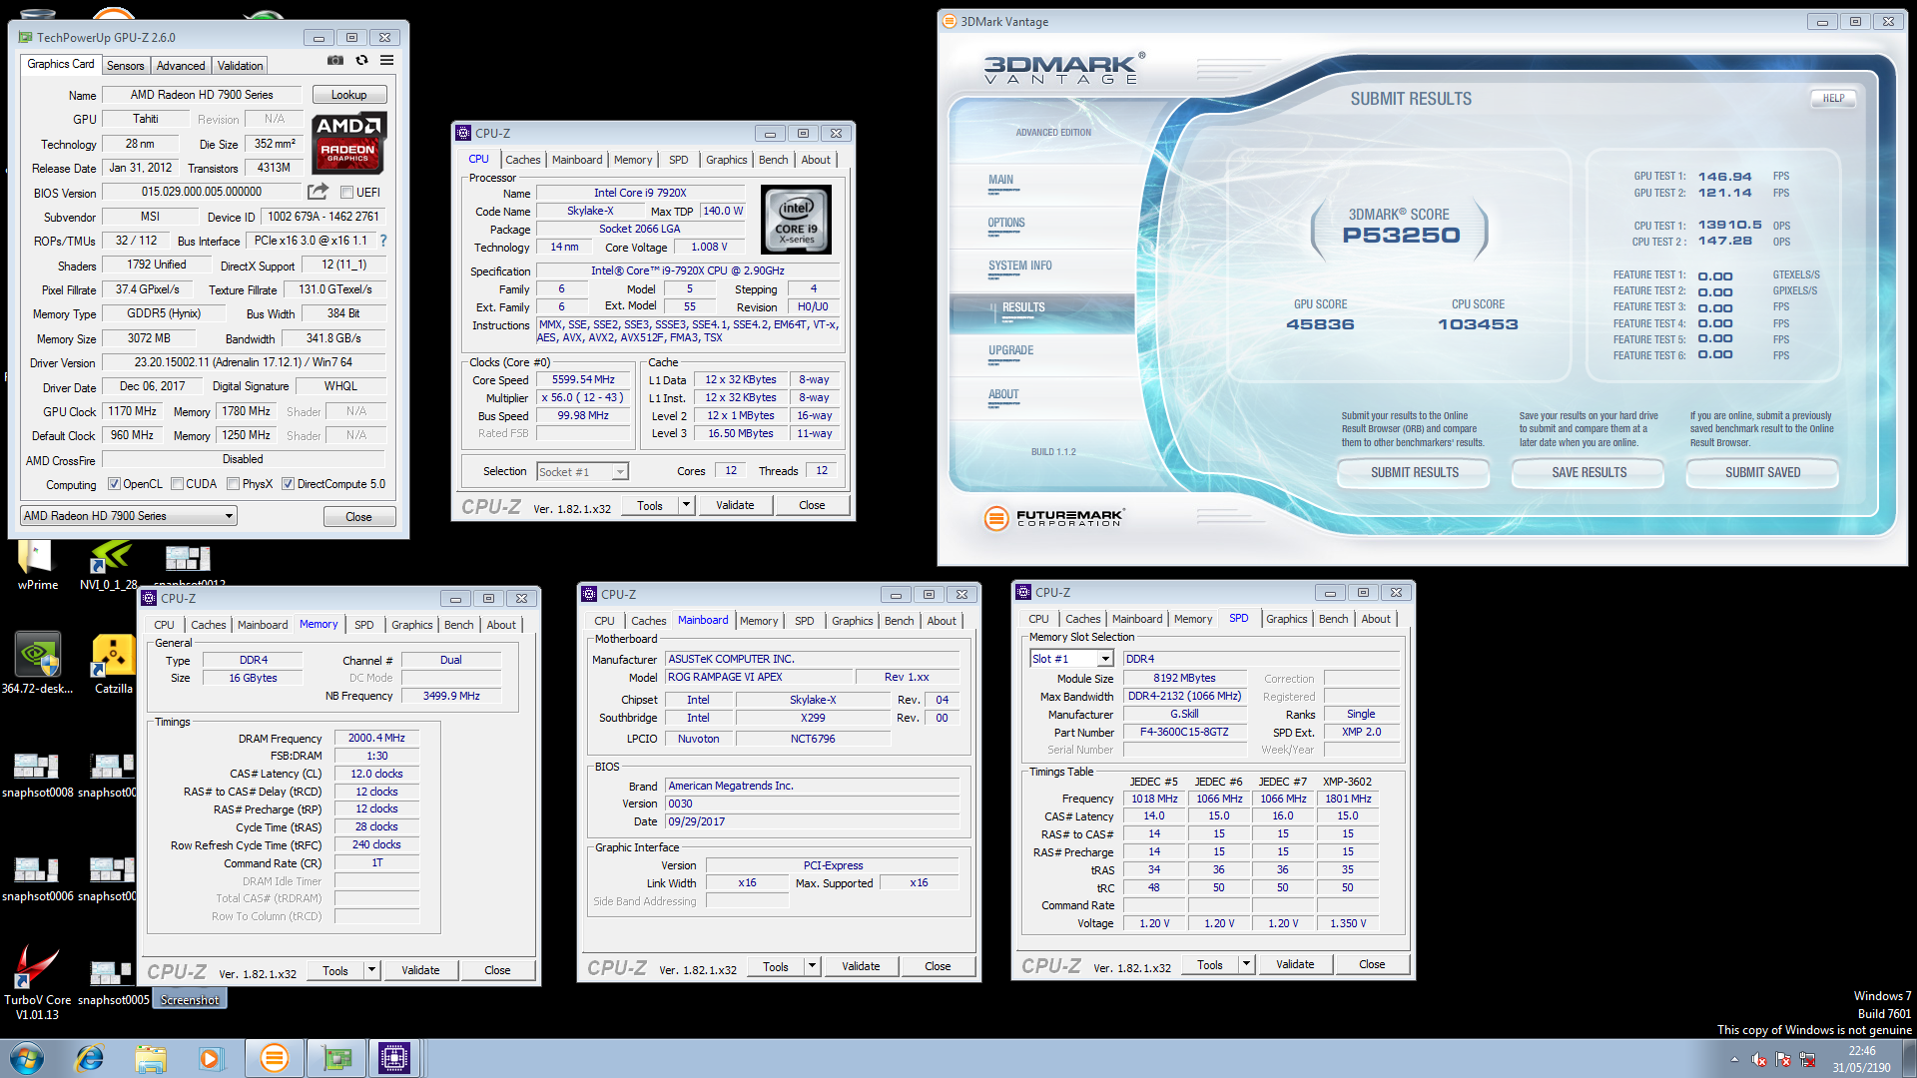
Task: Click the AMD Radeon Graphics logo
Action: pyautogui.click(x=348, y=143)
